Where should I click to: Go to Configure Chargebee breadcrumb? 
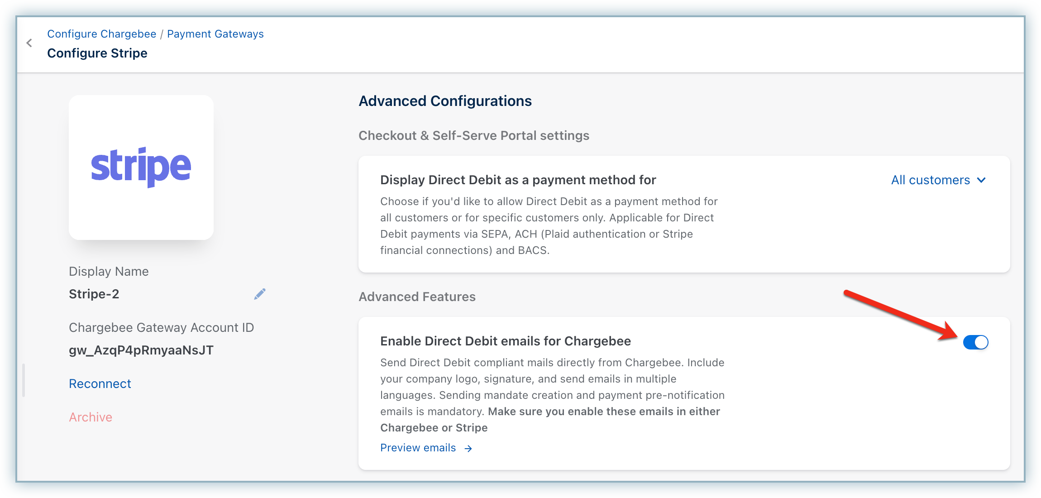(101, 34)
